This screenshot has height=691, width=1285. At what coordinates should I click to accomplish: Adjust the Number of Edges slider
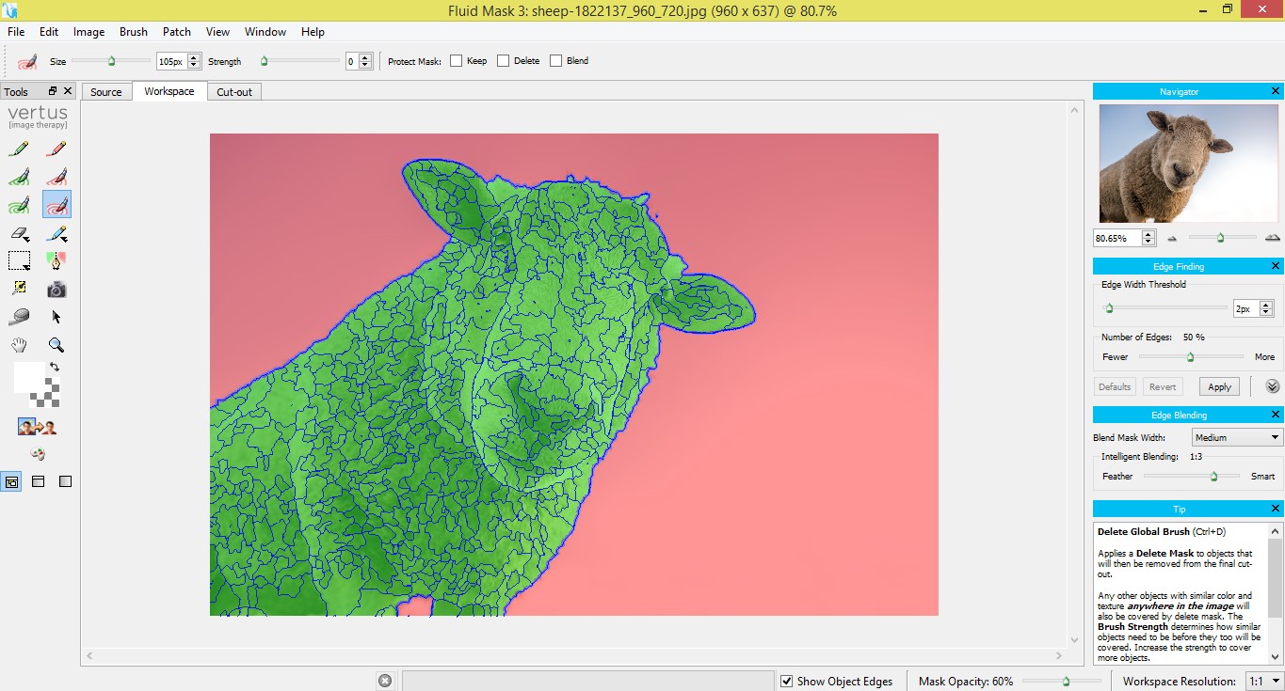(x=1191, y=357)
